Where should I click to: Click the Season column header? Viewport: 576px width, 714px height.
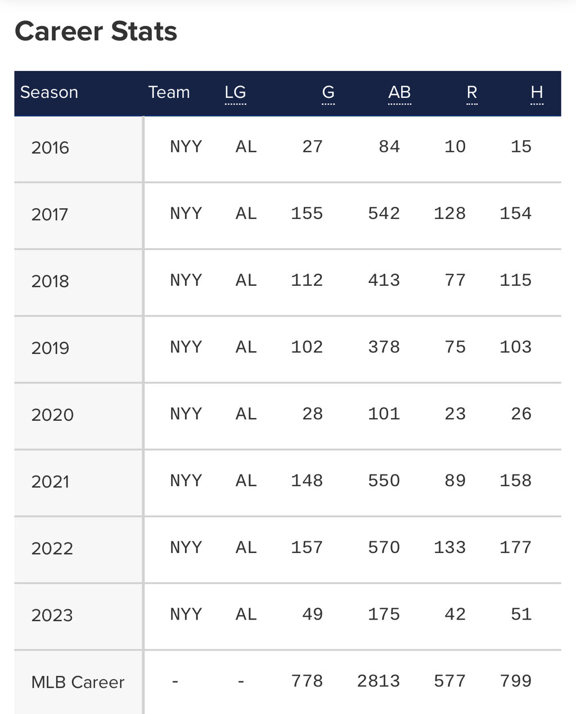click(49, 92)
